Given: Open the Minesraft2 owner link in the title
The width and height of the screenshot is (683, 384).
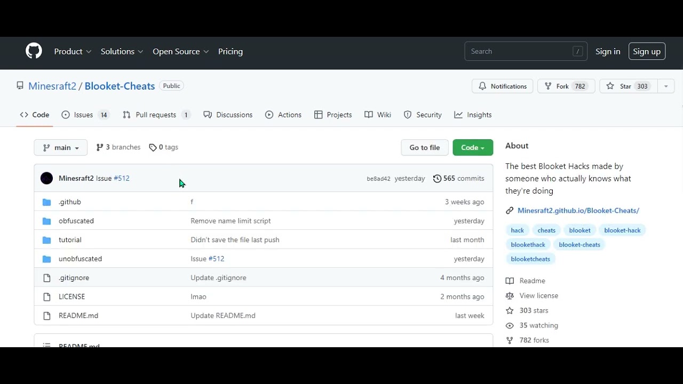Looking at the screenshot, I should [52, 86].
